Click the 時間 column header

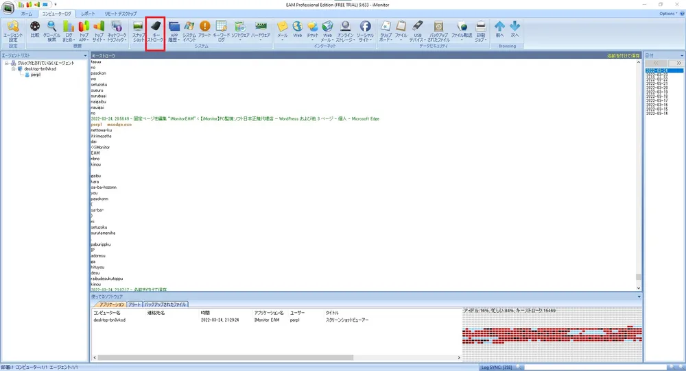click(205, 313)
